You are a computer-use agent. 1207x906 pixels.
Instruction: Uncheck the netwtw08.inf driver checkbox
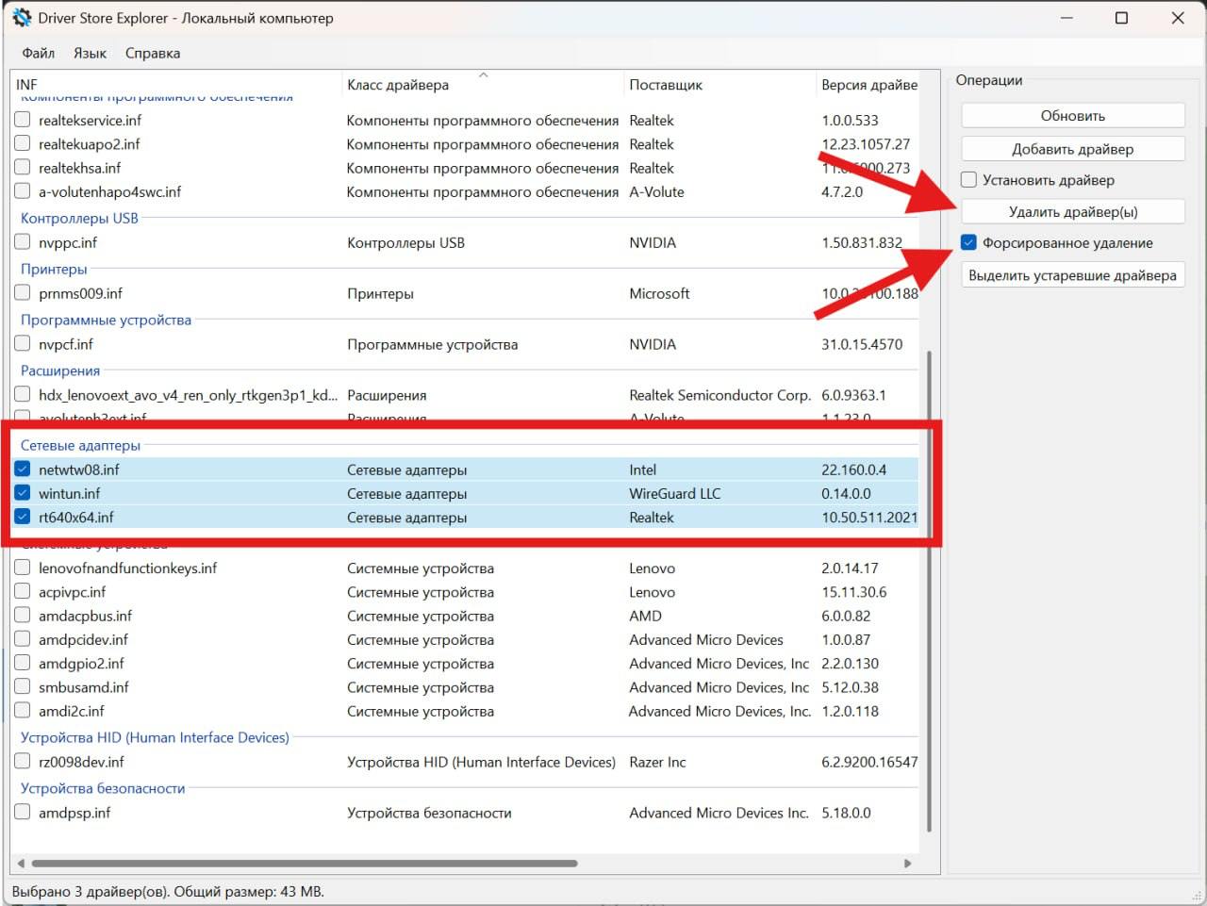pyautogui.click(x=23, y=469)
